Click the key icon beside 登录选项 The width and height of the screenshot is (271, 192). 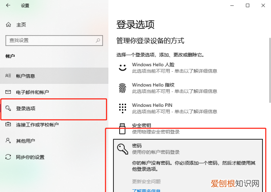8,108
